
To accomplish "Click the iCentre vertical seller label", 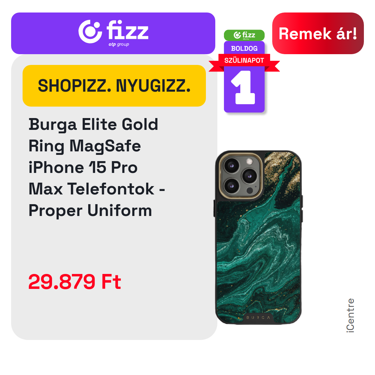I will click(350, 315).
